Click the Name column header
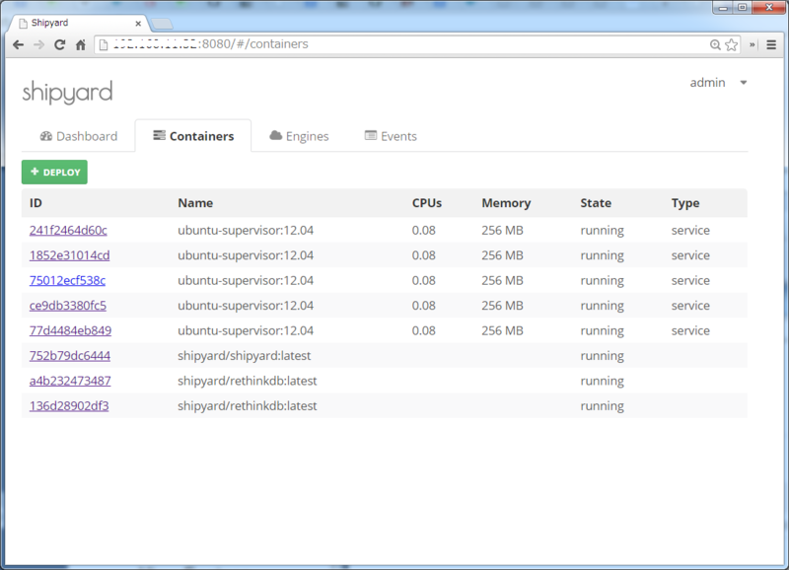Viewport: 789px width, 570px height. tap(195, 203)
